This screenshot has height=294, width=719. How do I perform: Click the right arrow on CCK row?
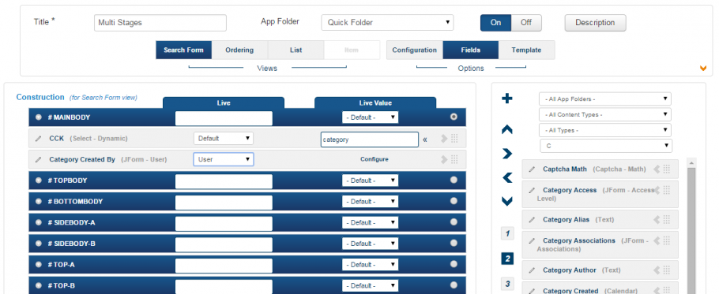click(x=444, y=138)
